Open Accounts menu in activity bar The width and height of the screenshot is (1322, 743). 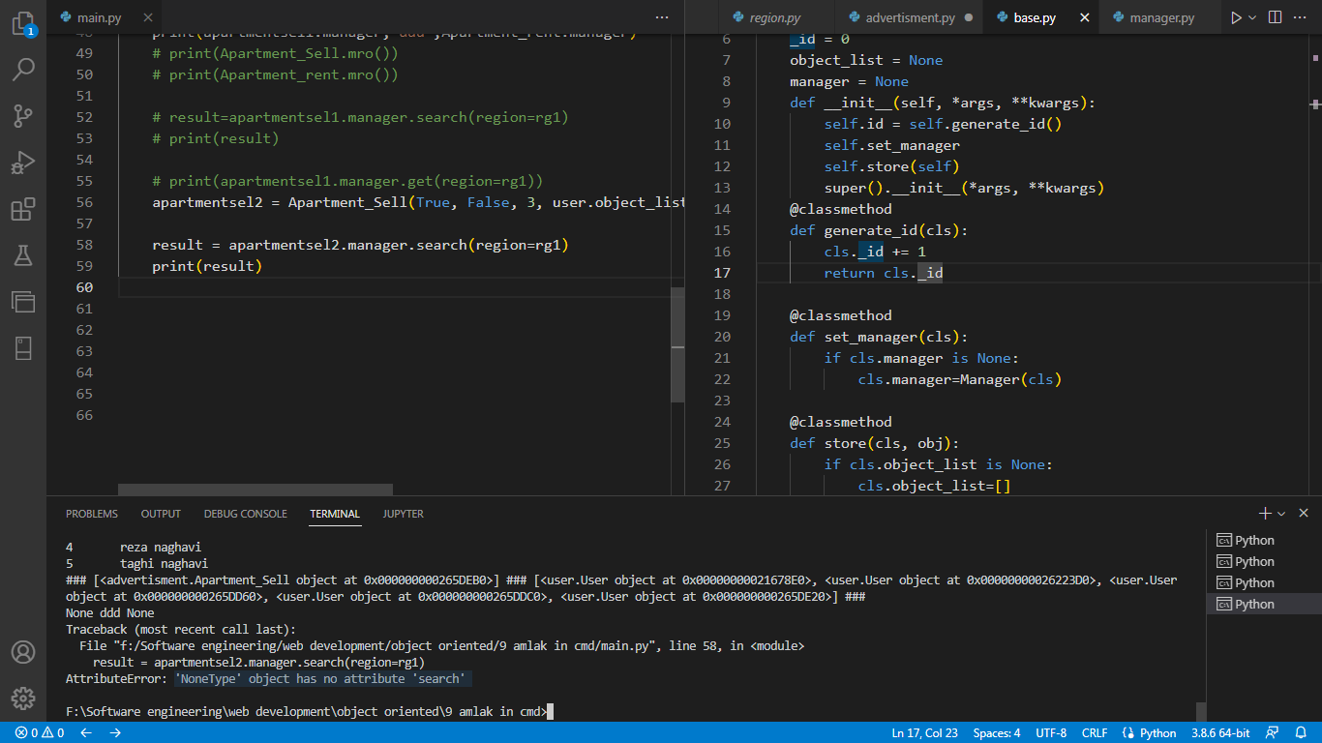(x=23, y=652)
